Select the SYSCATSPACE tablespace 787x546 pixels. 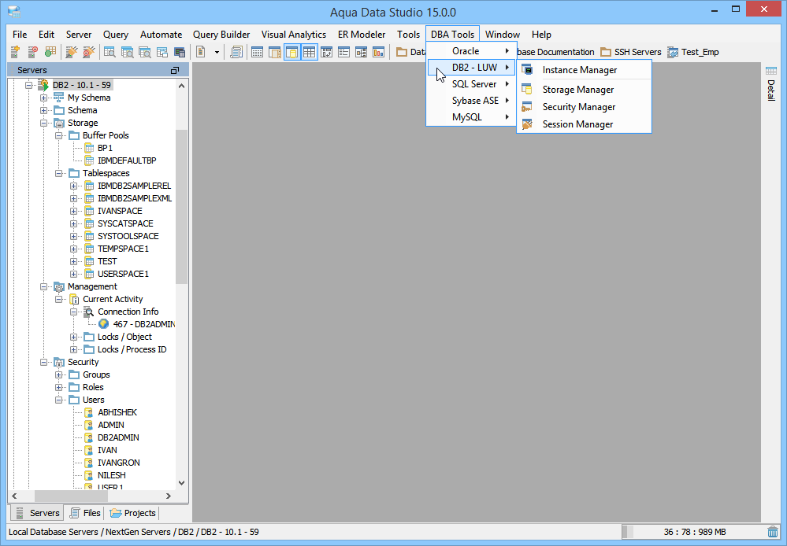(125, 223)
